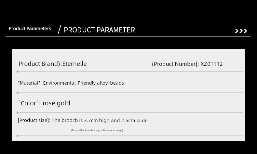Select the "PRODUCT PARAMETER" heading
This screenshot has width=257, height=154.
[99, 30]
